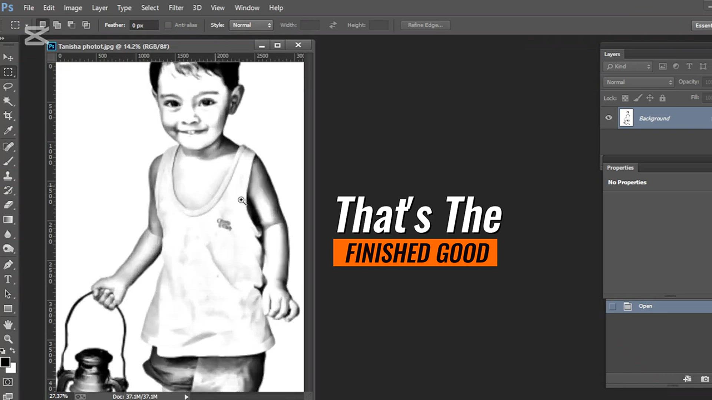Toggle lock transparent pixels
This screenshot has height=400, width=712.
pos(625,98)
